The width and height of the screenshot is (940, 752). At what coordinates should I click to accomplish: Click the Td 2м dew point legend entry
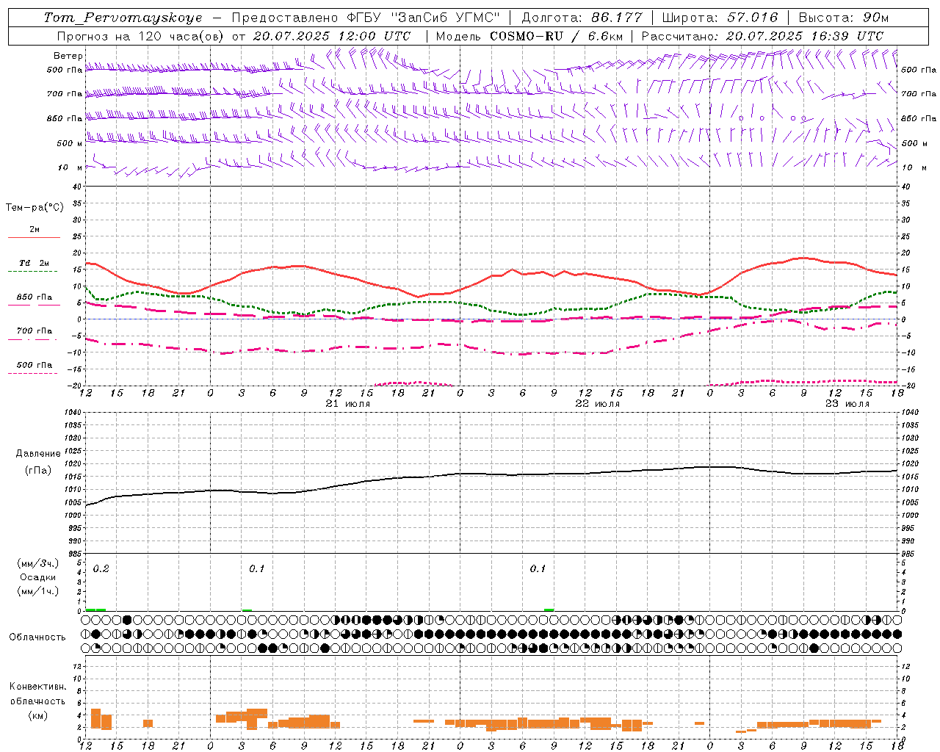[x=35, y=263]
